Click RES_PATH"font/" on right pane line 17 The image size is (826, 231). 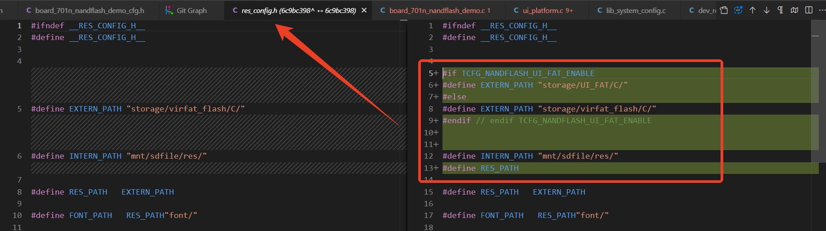(x=573, y=215)
